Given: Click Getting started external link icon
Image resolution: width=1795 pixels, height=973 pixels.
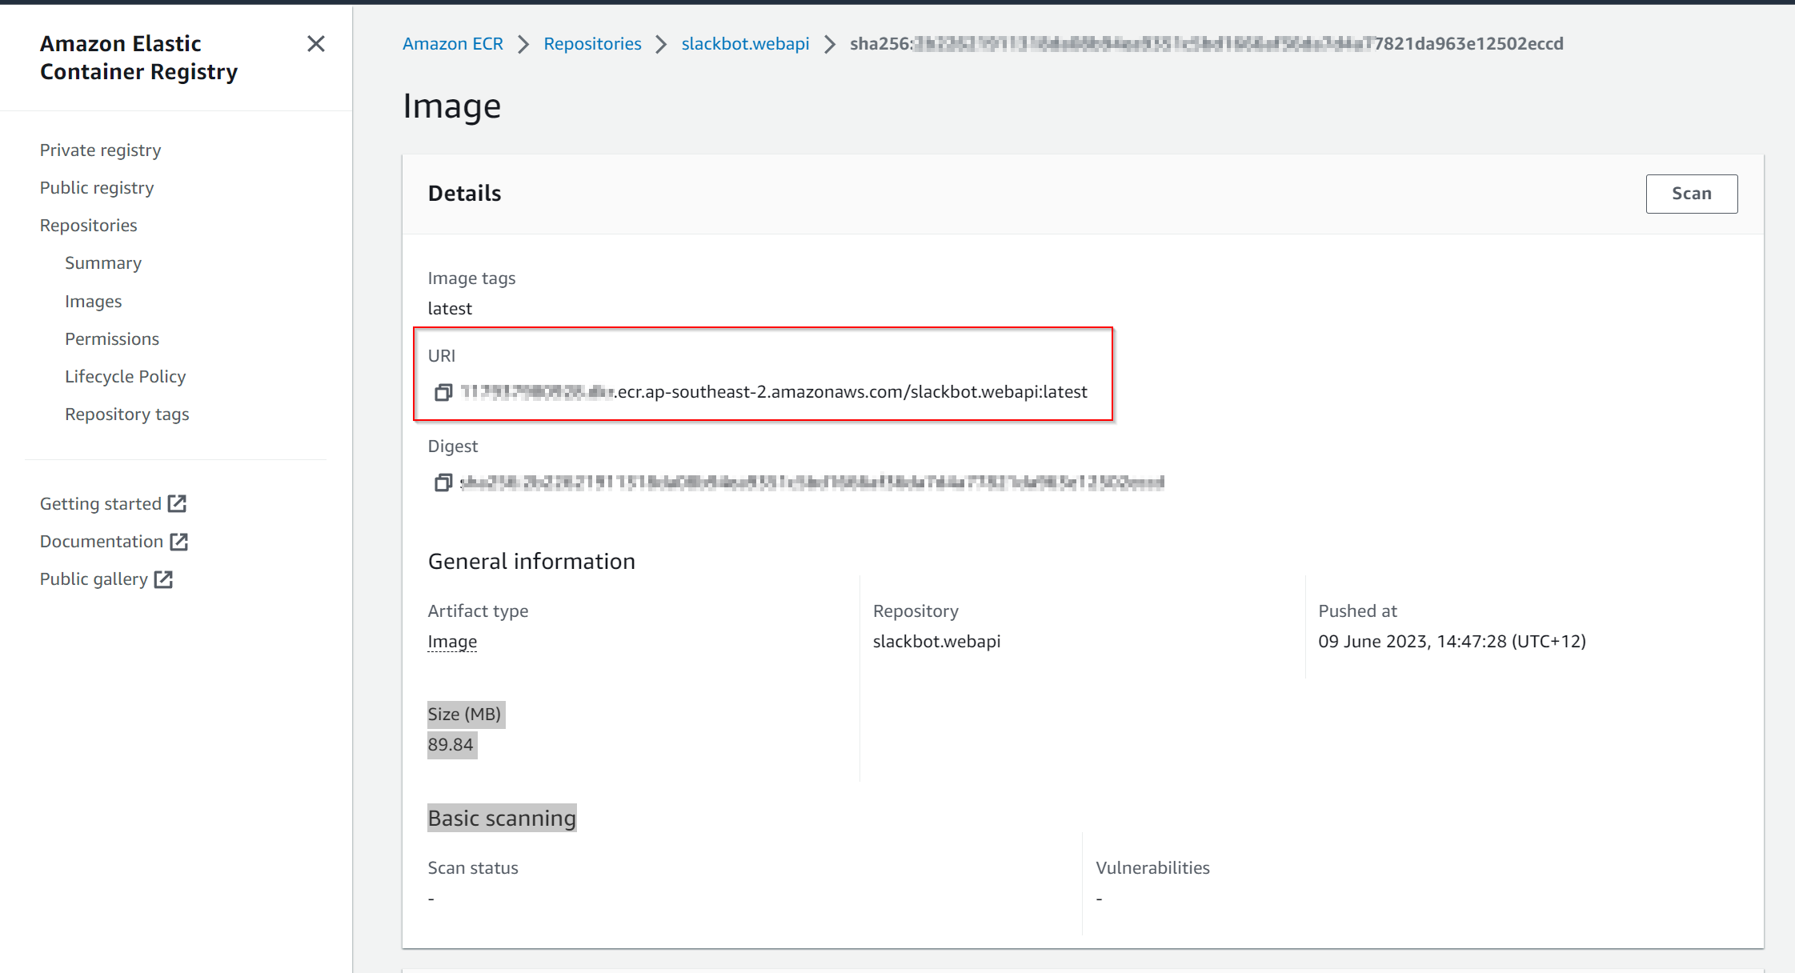Looking at the screenshot, I should click(x=177, y=503).
